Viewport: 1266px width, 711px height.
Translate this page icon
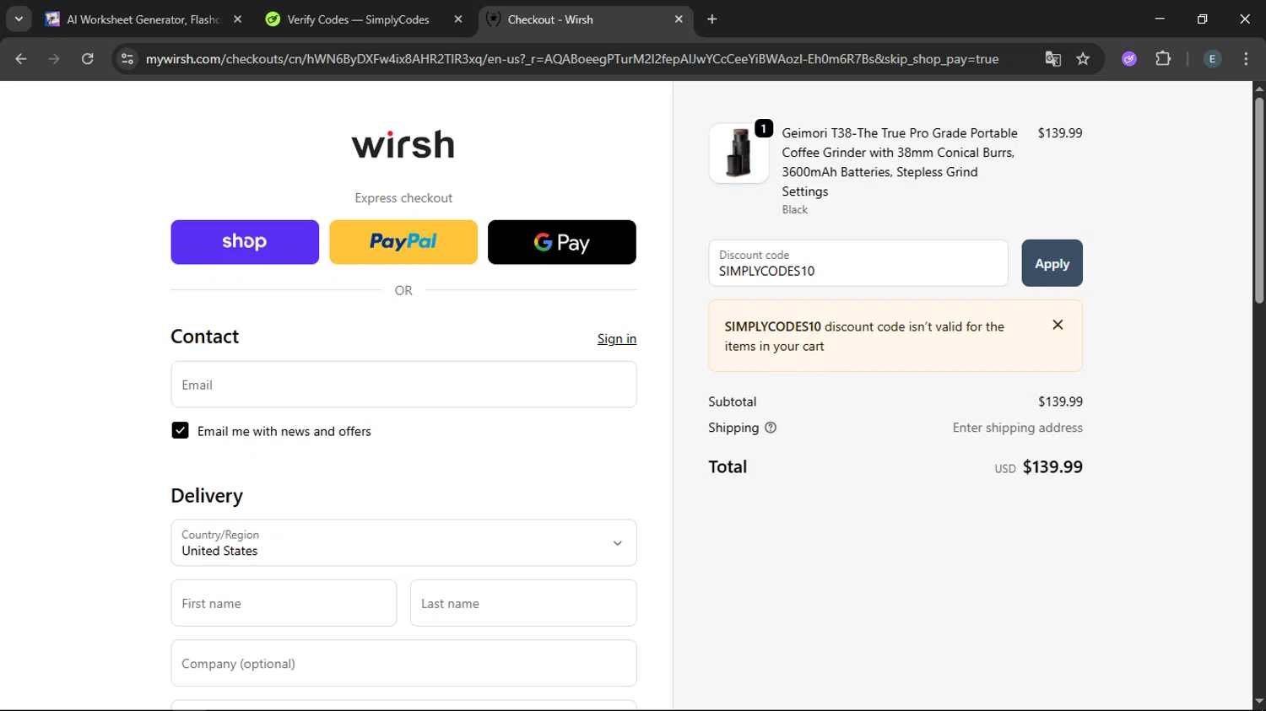1052,59
